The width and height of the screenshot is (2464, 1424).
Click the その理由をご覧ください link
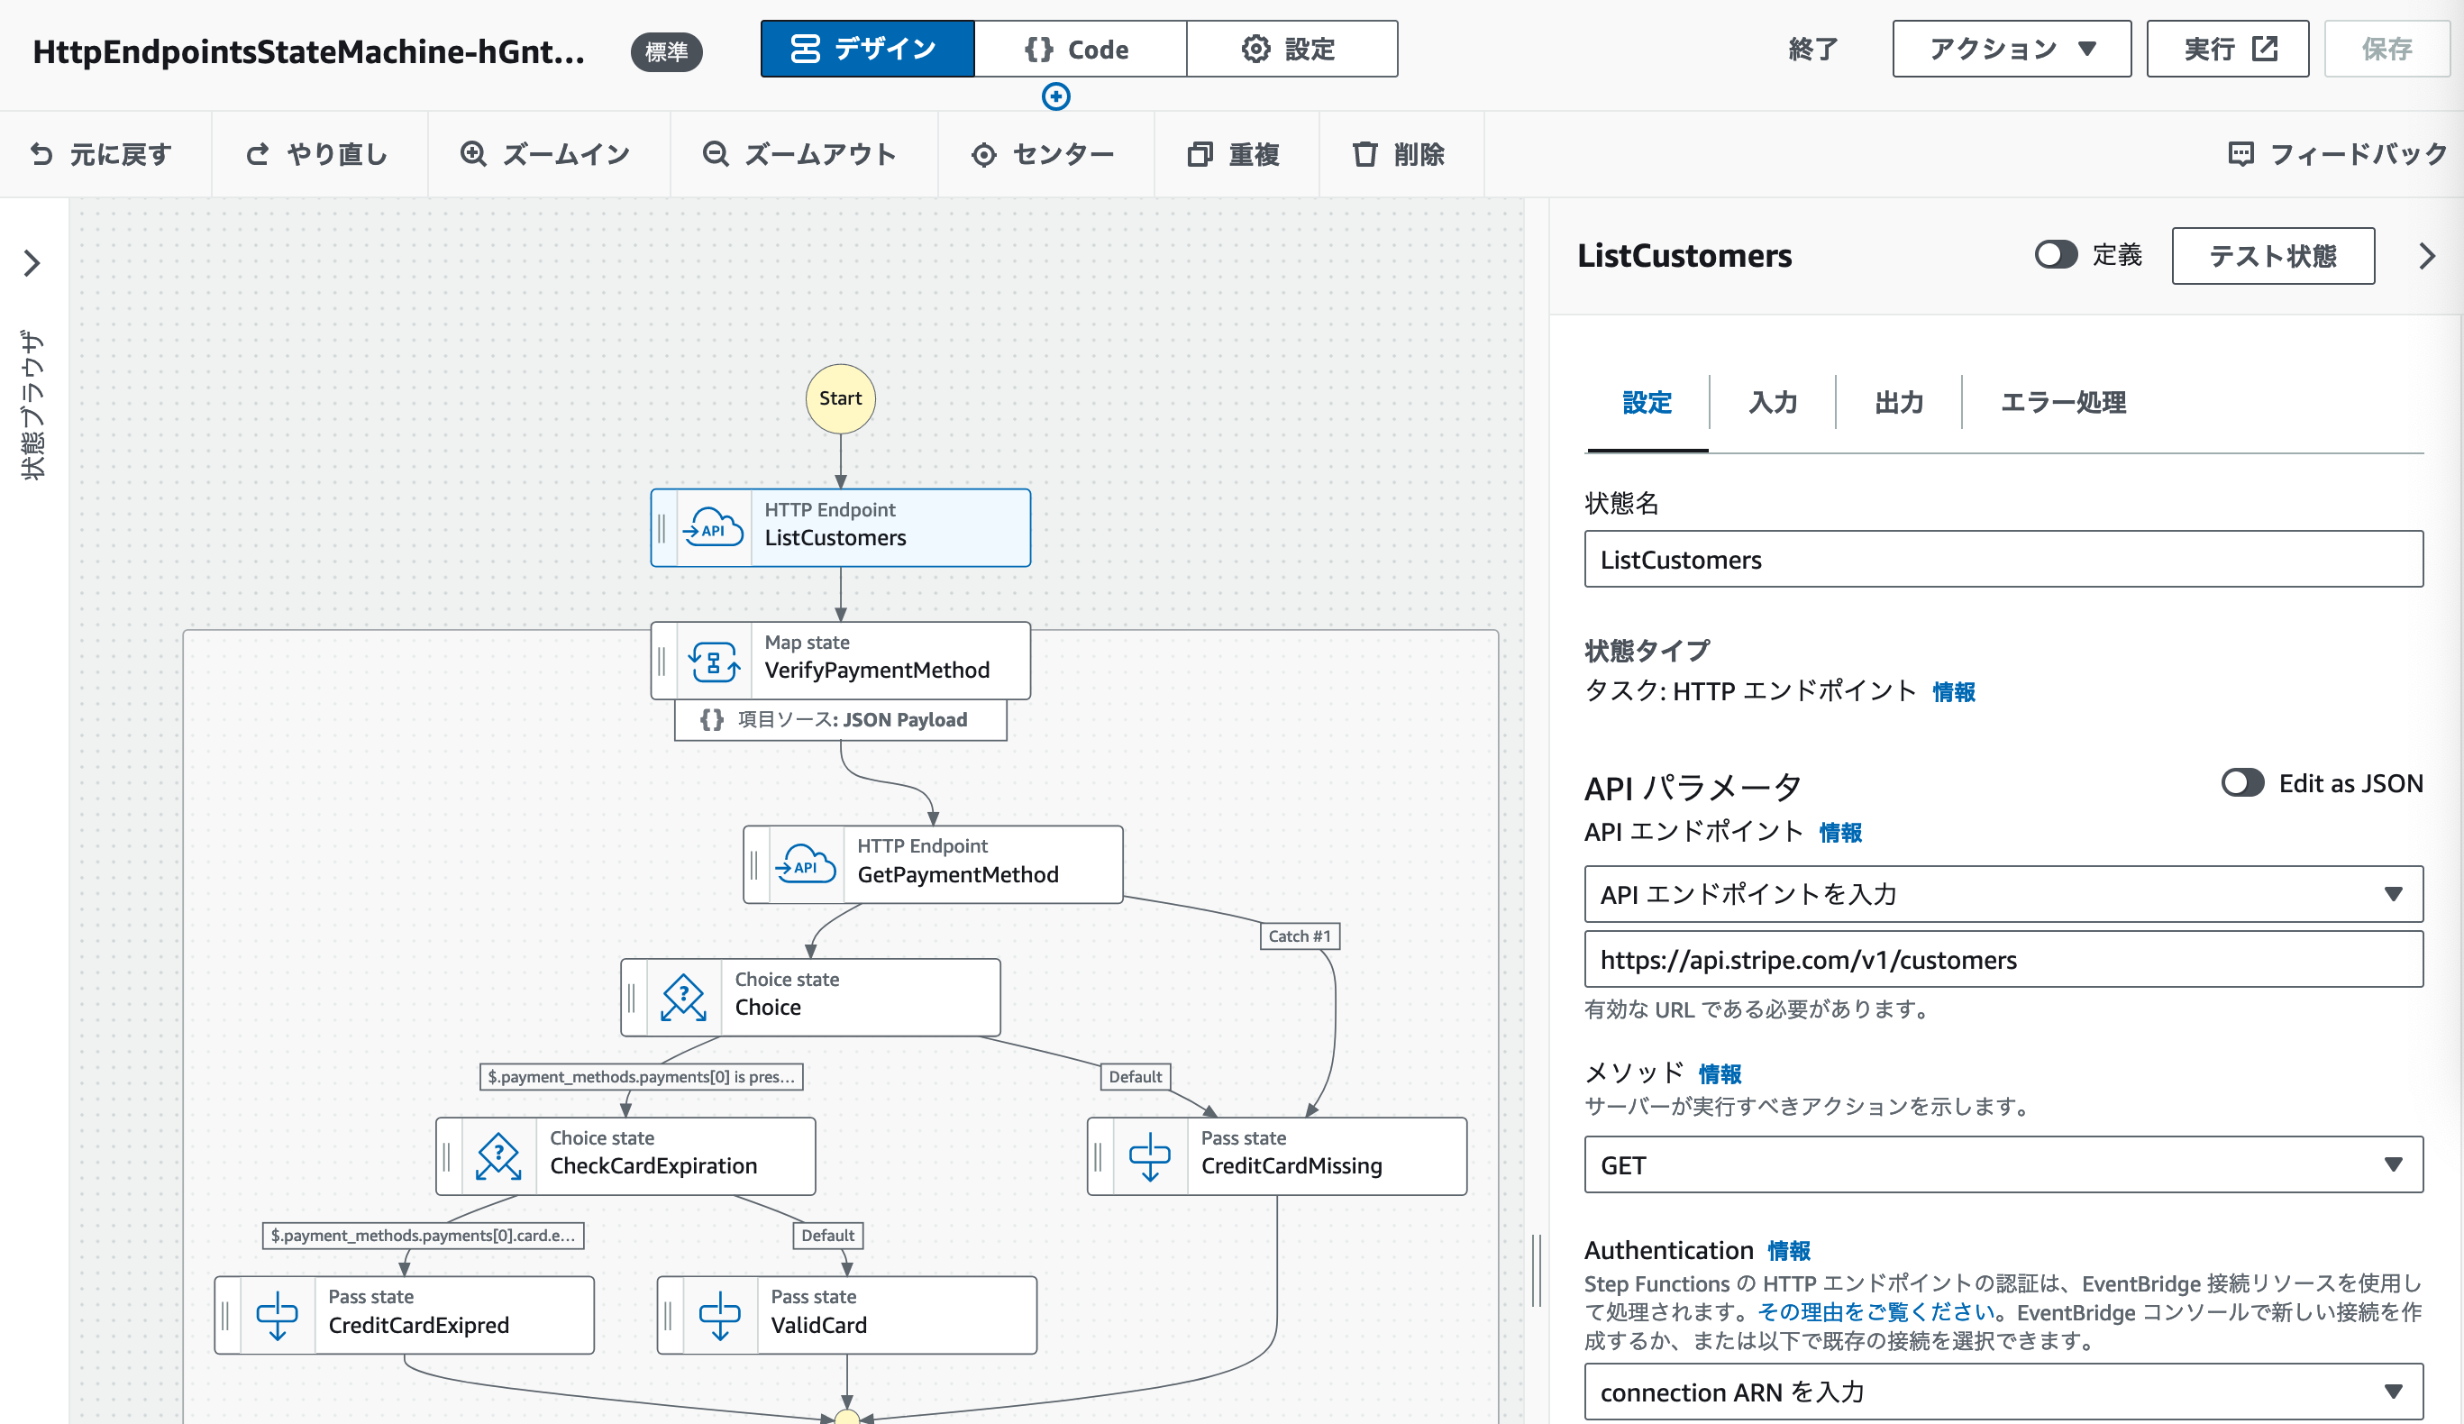coord(1875,1311)
